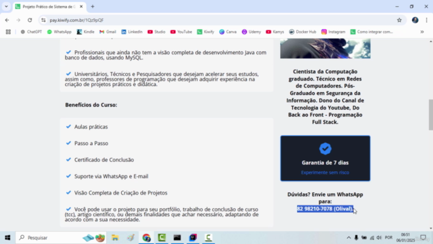433x244 pixels.
Task: Open the IntelliJ IDEA taskbar icon
Action: click(x=193, y=238)
